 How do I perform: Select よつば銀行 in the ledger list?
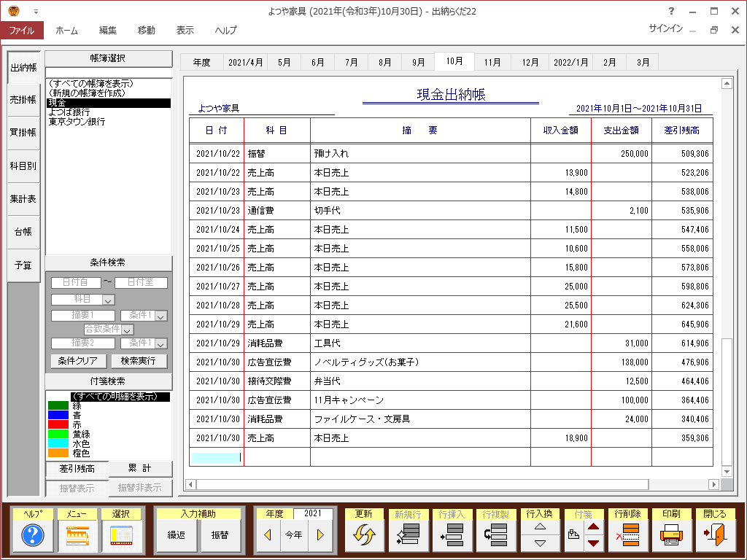click(x=109, y=112)
